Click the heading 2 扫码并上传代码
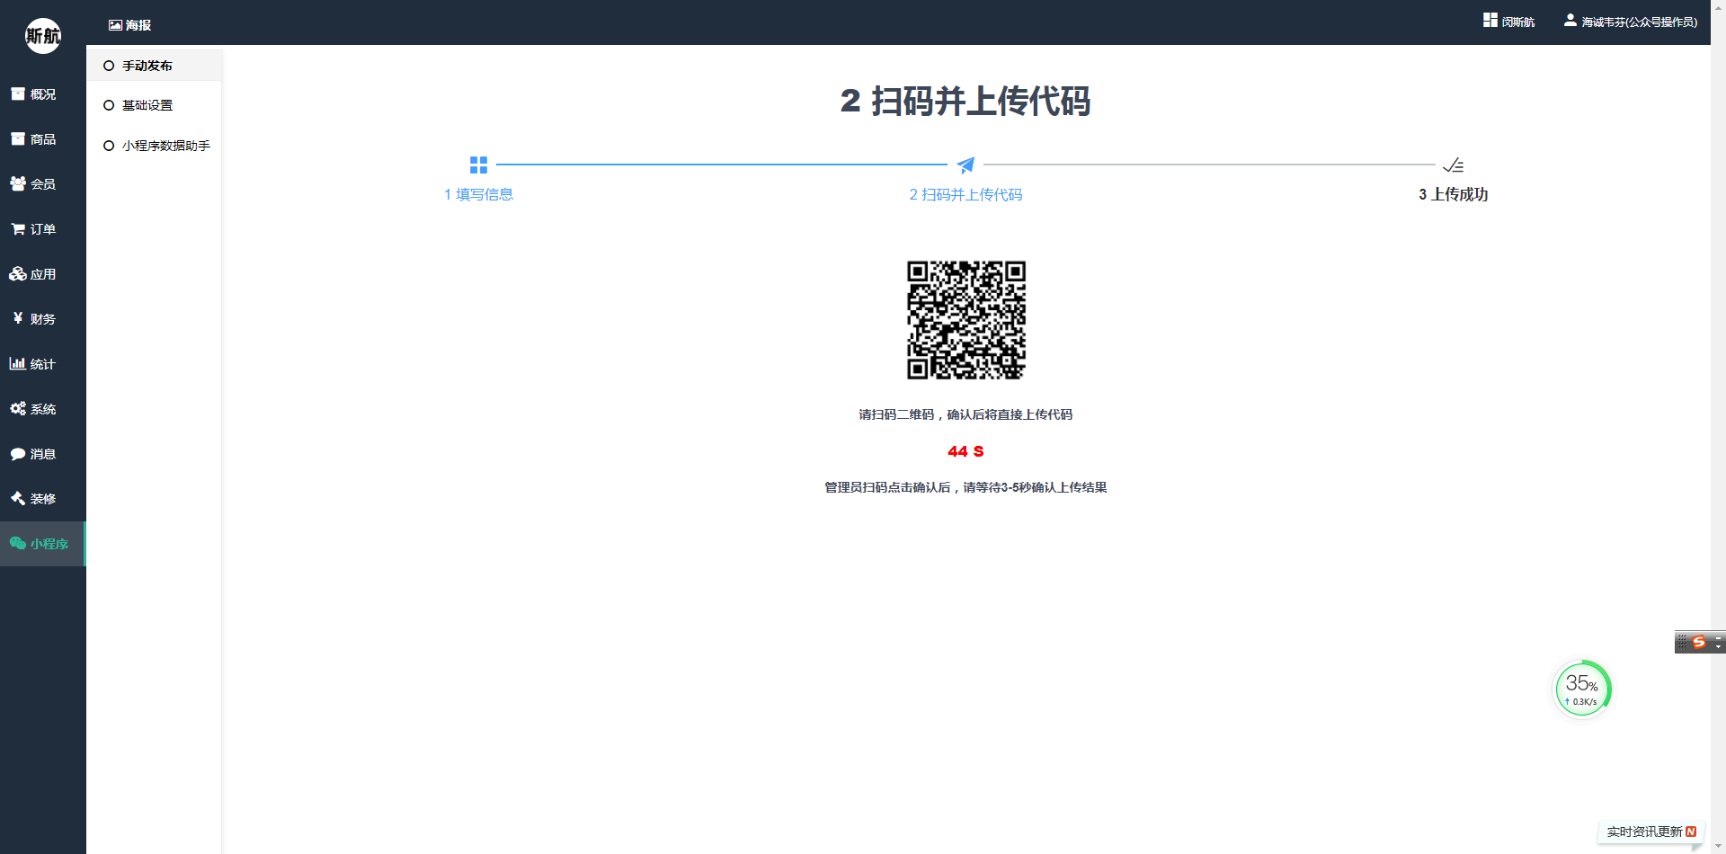This screenshot has height=854, width=1726. (x=965, y=101)
